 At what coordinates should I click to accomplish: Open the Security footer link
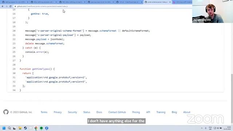pyautogui.click(x=72, y=112)
